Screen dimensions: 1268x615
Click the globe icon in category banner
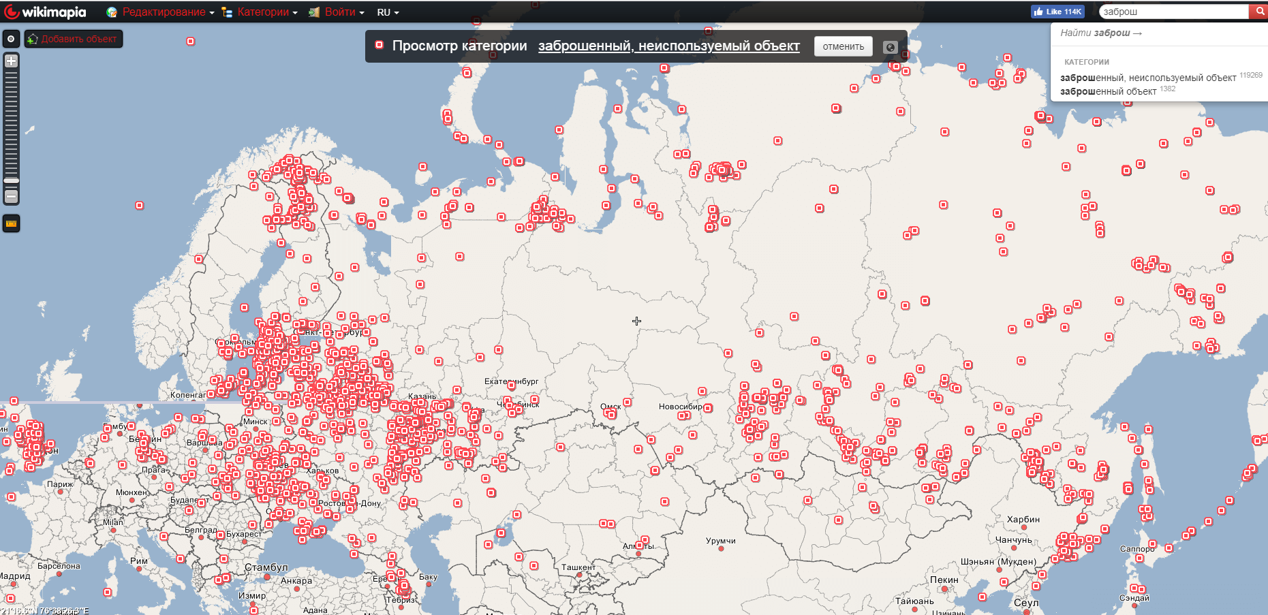889,47
